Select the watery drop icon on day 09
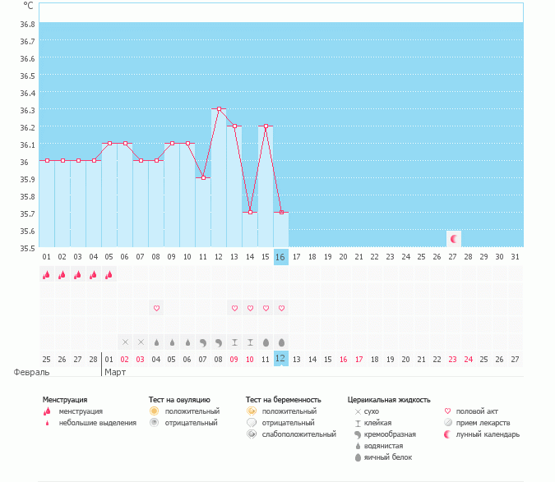The width and height of the screenshot is (555, 482). [x=172, y=342]
